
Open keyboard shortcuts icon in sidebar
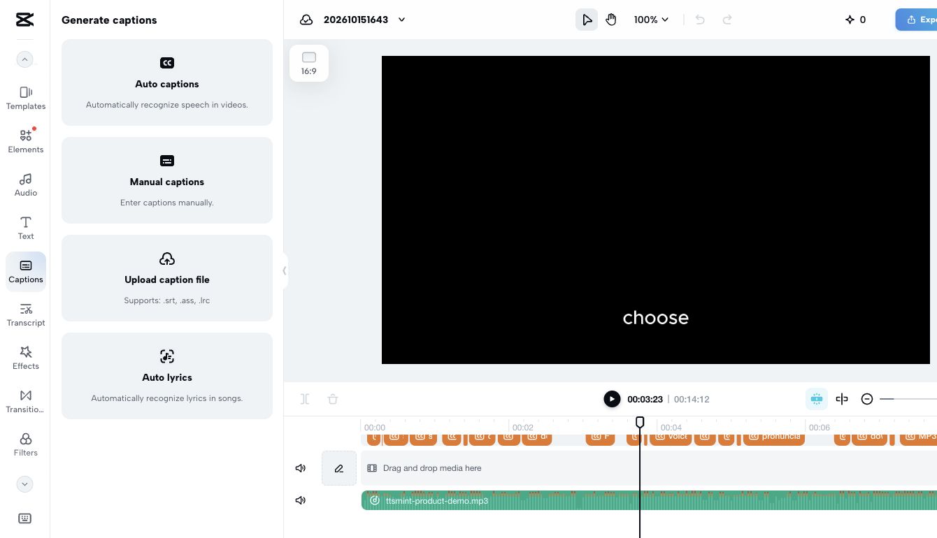coord(24,518)
